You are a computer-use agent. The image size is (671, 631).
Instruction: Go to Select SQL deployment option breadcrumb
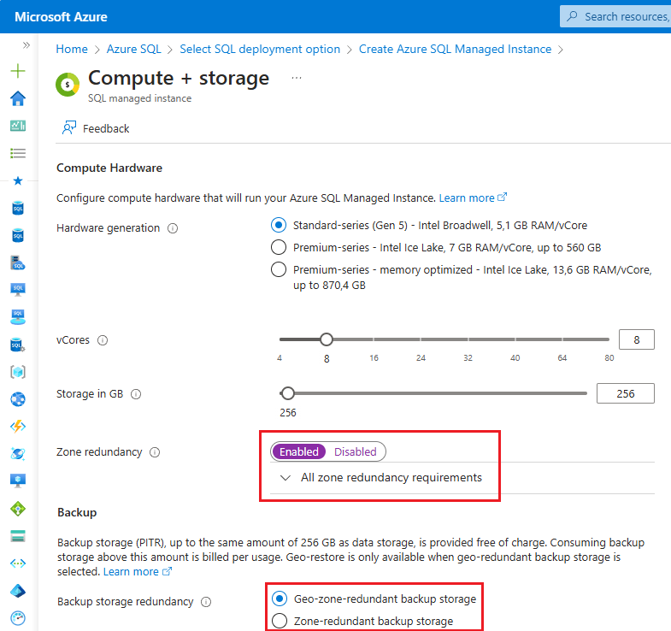(260, 50)
